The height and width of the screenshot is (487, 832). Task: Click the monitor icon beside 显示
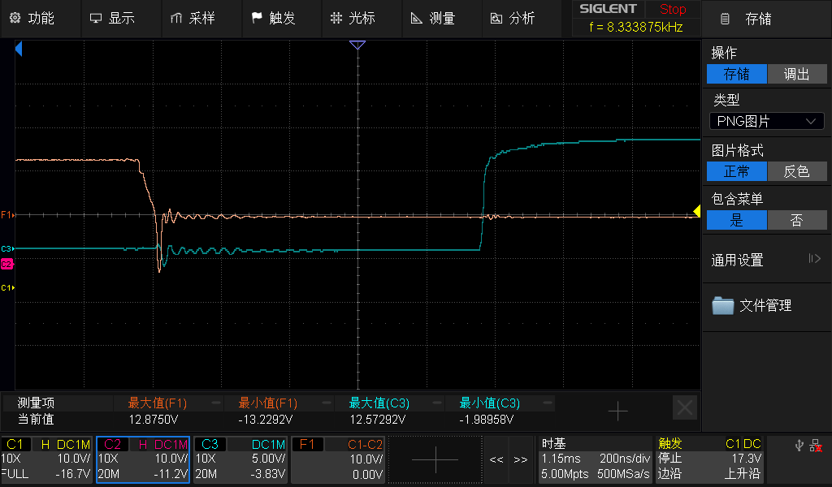point(96,19)
